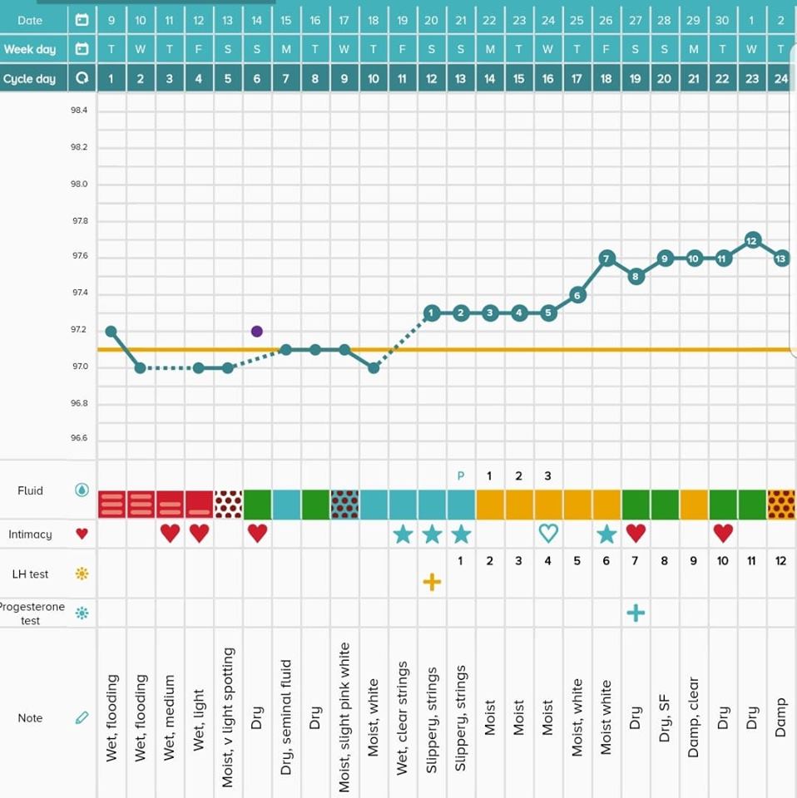The height and width of the screenshot is (798, 797).
Task: Click the red heart icon next to Intimacy
Action: 82,534
